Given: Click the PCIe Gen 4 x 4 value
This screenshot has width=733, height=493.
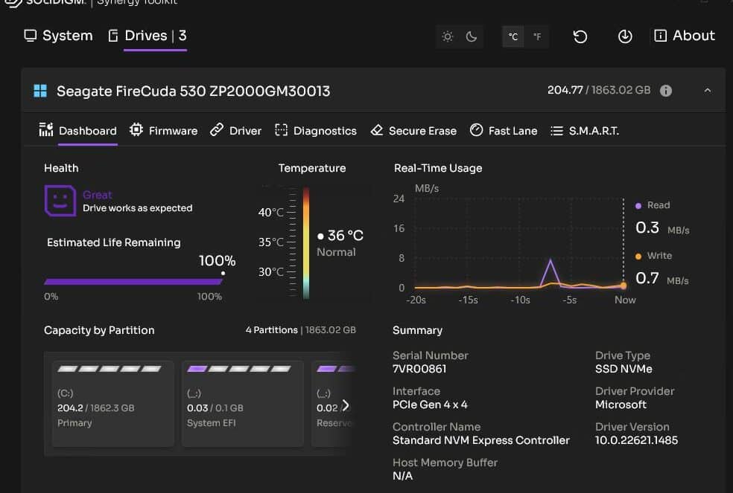Looking at the screenshot, I should point(430,405).
